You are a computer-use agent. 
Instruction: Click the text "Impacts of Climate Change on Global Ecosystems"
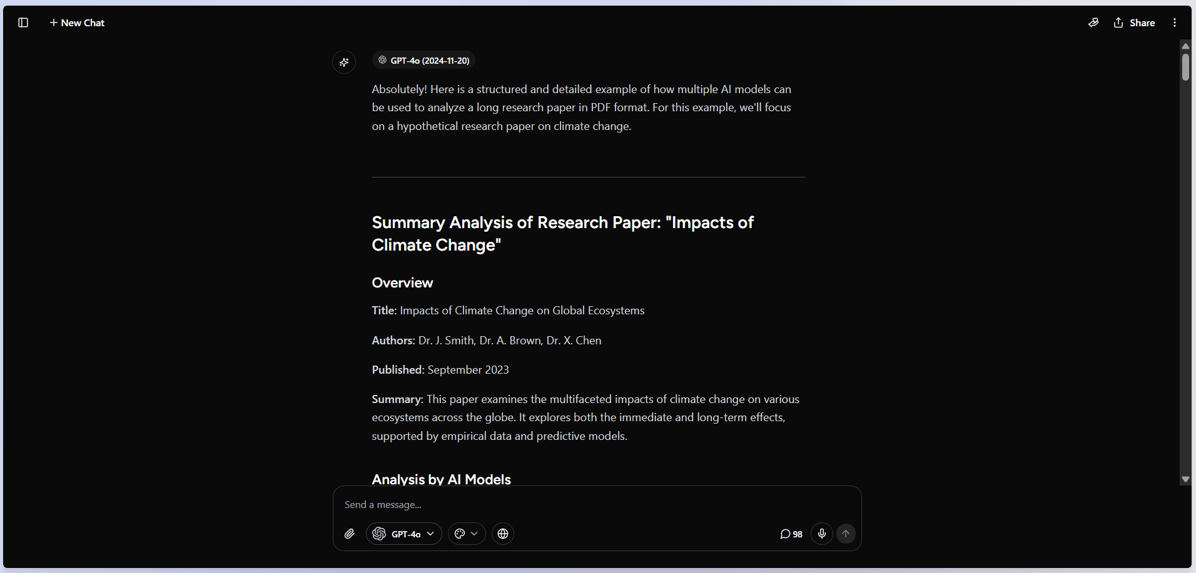point(522,311)
